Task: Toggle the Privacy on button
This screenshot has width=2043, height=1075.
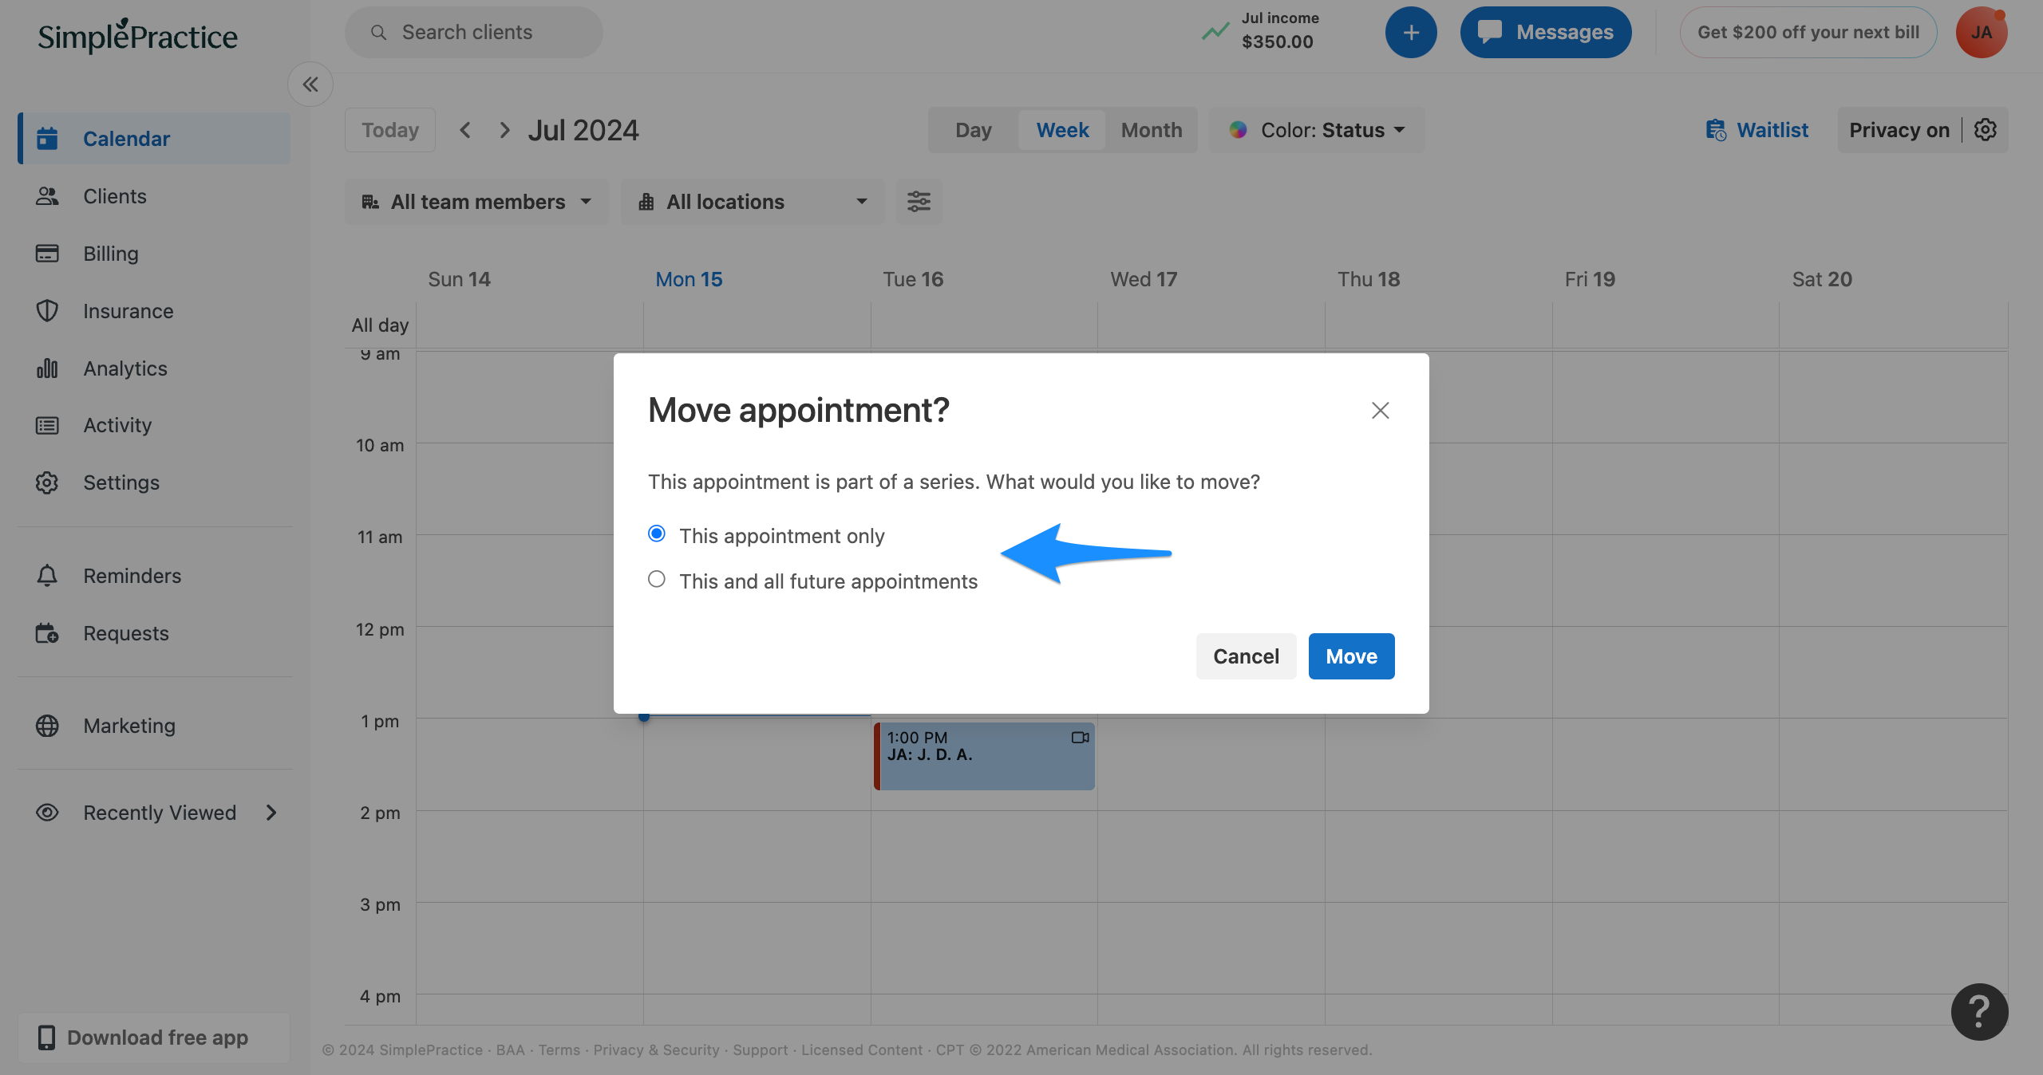Action: pyautogui.click(x=1899, y=130)
